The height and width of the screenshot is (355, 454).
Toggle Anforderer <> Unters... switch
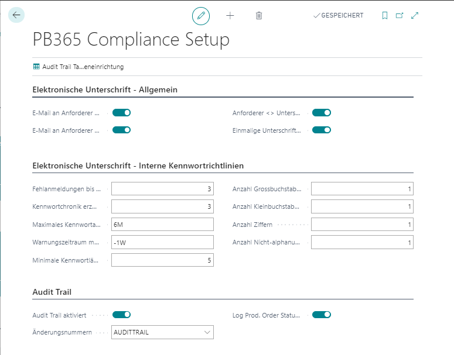point(322,113)
